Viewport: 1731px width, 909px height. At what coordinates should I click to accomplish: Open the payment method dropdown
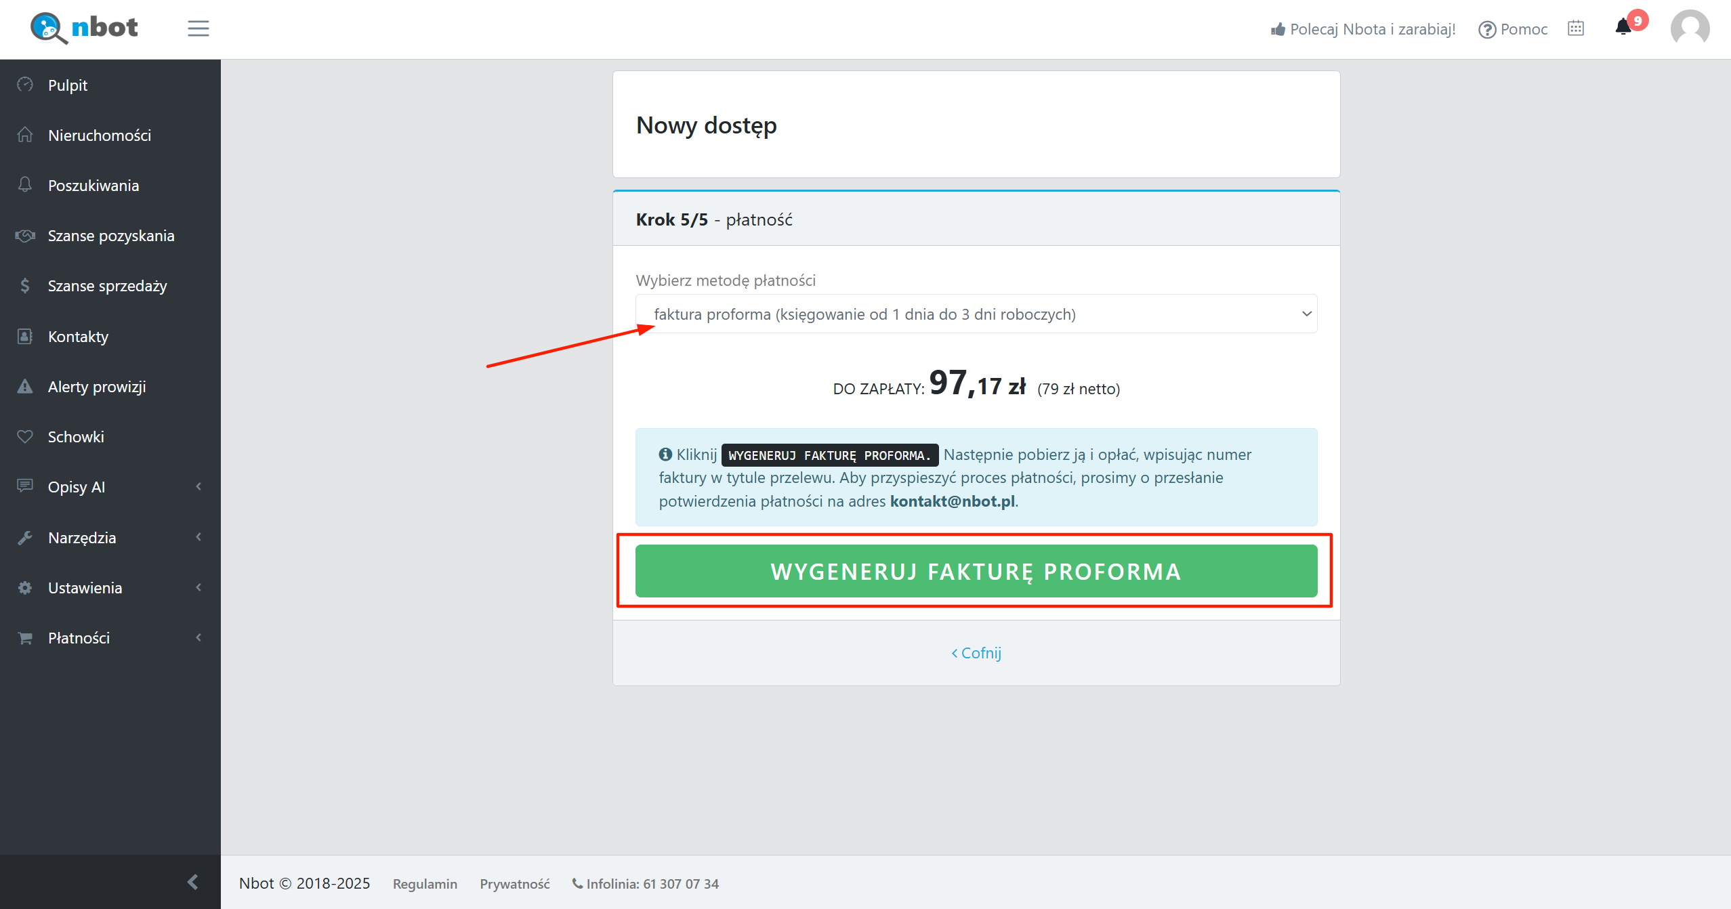tap(976, 314)
